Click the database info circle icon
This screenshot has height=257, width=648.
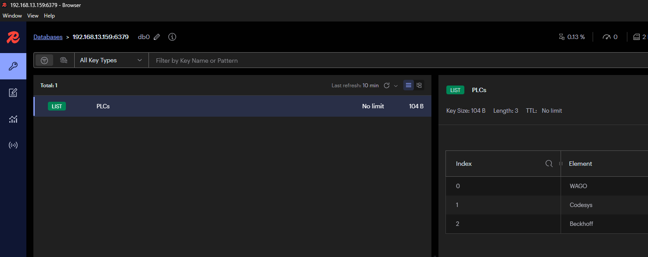pos(172,37)
